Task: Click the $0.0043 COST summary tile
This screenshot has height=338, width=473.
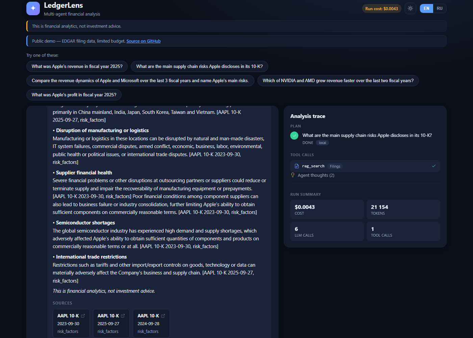Action: (x=327, y=210)
